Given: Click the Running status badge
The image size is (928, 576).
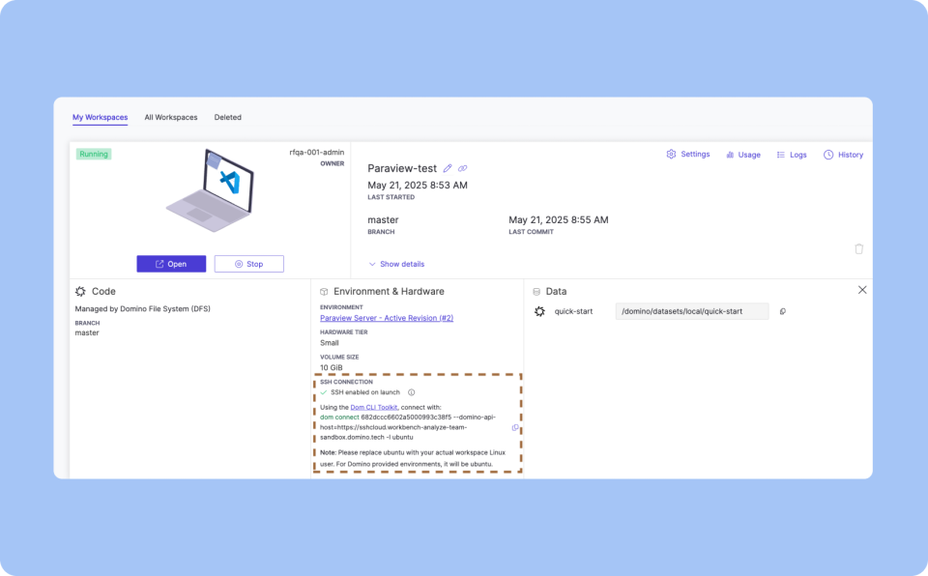Looking at the screenshot, I should click(94, 154).
